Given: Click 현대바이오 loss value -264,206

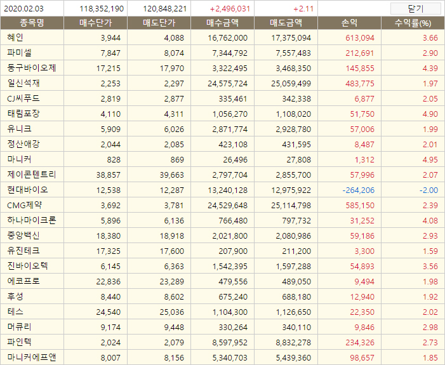Looking at the screenshot, I should (x=359, y=190).
